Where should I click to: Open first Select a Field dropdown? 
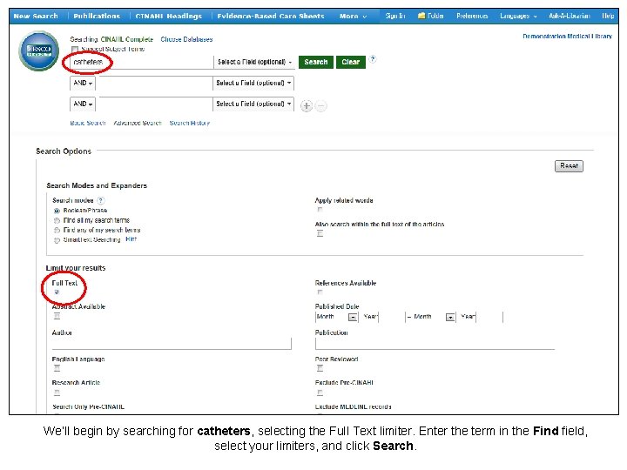(x=253, y=63)
